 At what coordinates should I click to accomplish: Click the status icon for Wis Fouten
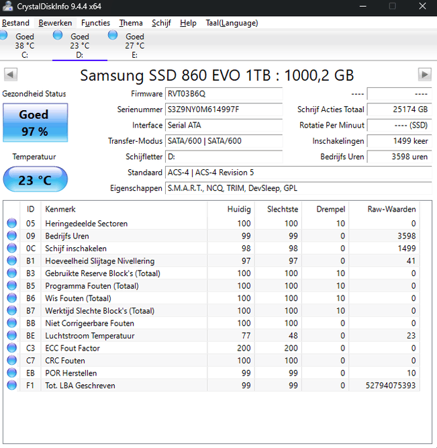pos(11,298)
